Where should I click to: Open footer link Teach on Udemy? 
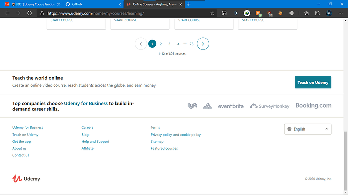[25, 135]
